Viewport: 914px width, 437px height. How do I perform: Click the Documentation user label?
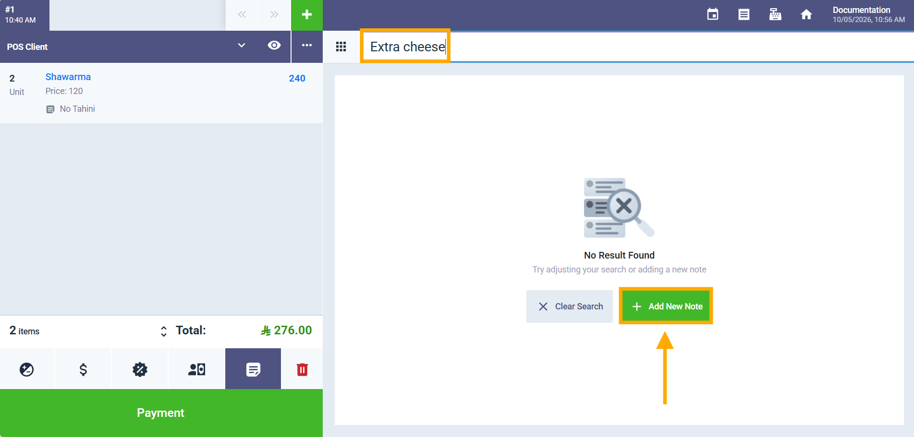point(861,10)
